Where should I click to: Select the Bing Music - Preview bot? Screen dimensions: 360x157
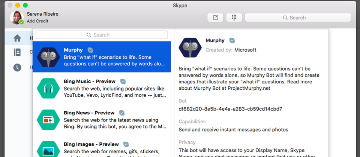pyautogui.click(x=102, y=88)
